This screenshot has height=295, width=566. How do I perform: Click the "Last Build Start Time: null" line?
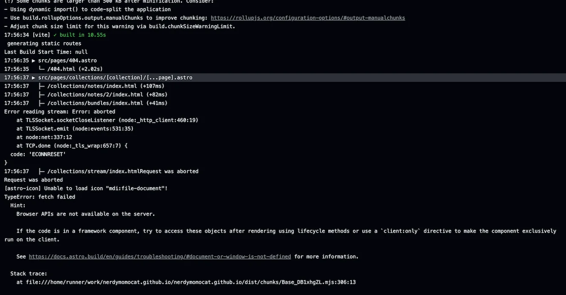(x=46, y=52)
